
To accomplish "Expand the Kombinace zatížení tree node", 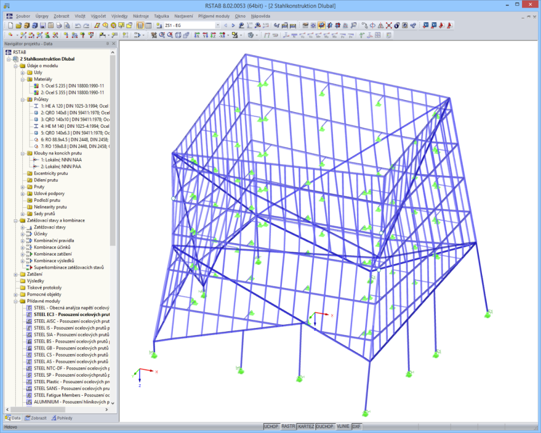I will tap(22, 254).
